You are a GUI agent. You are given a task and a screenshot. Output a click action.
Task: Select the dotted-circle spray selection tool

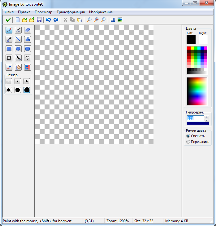click(27, 58)
